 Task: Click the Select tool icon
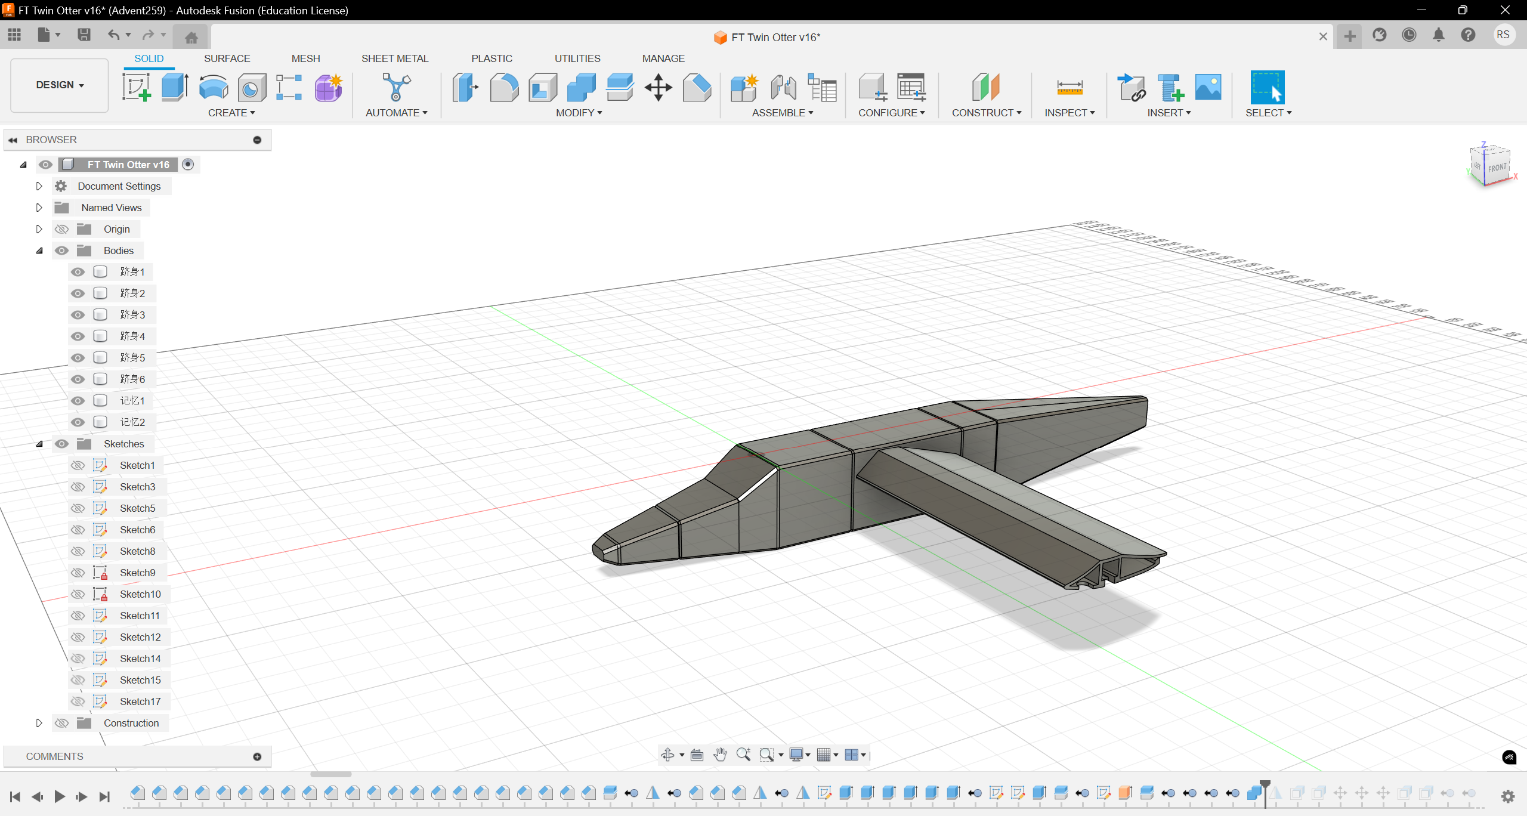pyautogui.click(x=1267, y=88)
